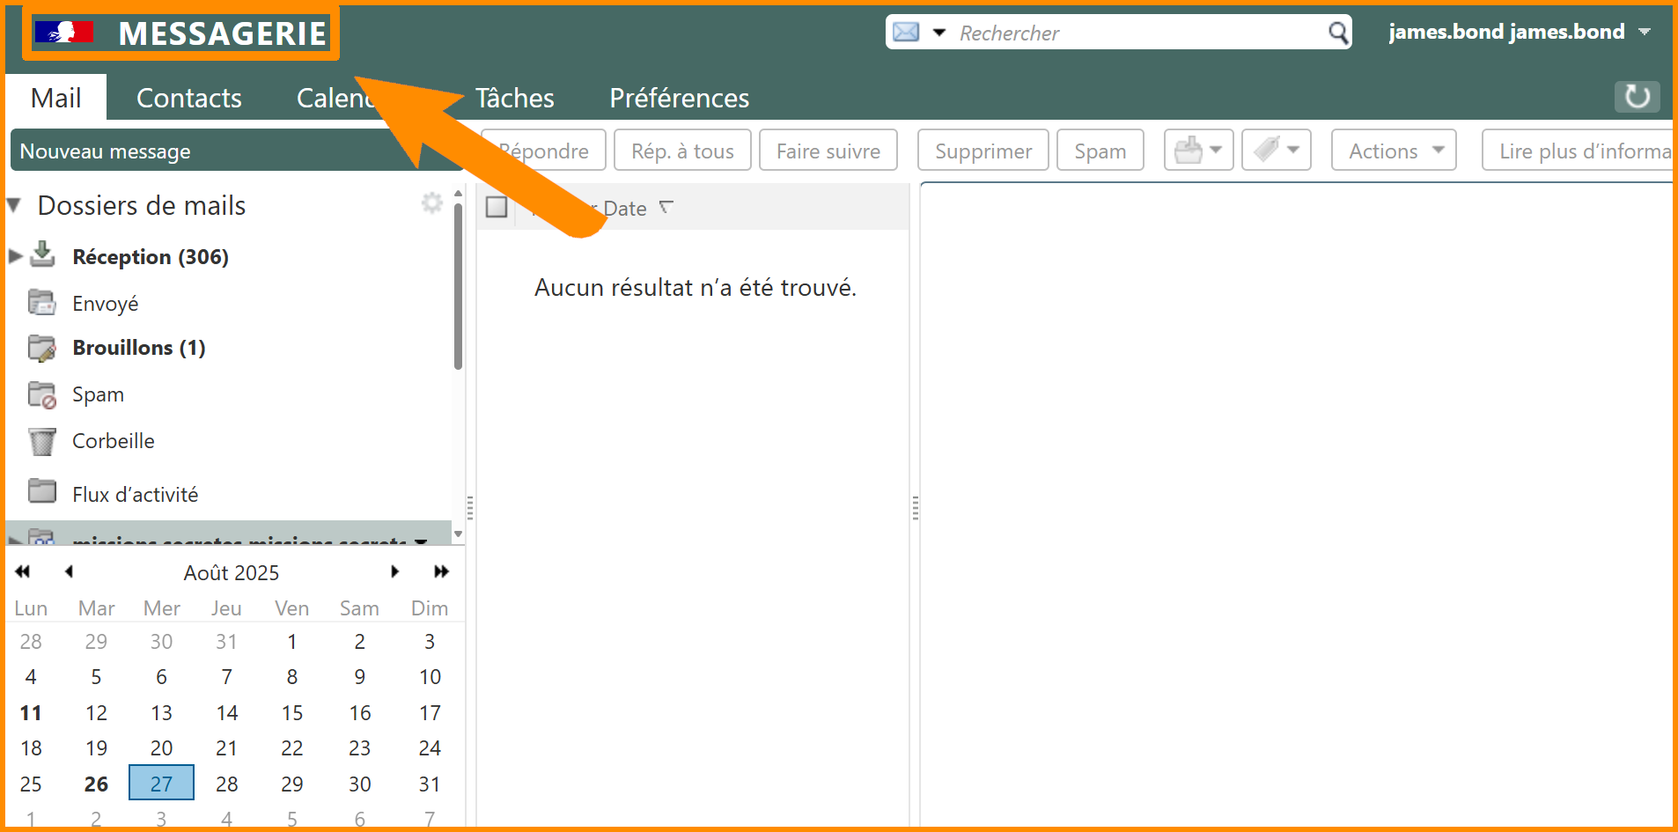Image resolution: width=1678 pixels, height=832 pixels.
Task: Switch to the Contacts tab
Action: coord(188,98)
